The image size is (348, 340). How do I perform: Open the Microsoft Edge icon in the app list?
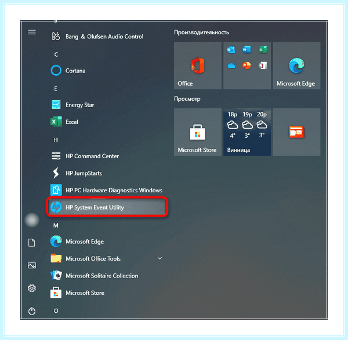coord(56,241)
